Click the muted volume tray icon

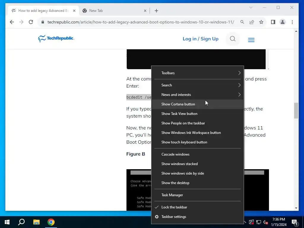pyautogui.click(x=266, y=222)
